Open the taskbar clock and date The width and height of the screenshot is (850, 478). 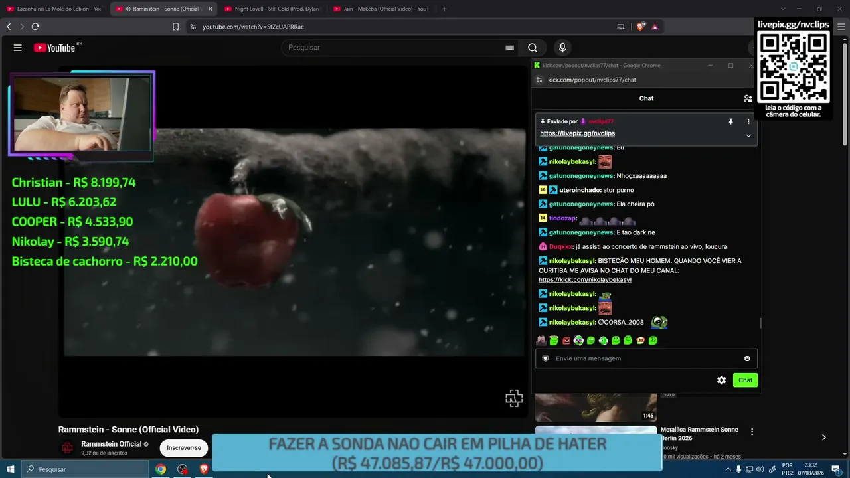point(810,469)
